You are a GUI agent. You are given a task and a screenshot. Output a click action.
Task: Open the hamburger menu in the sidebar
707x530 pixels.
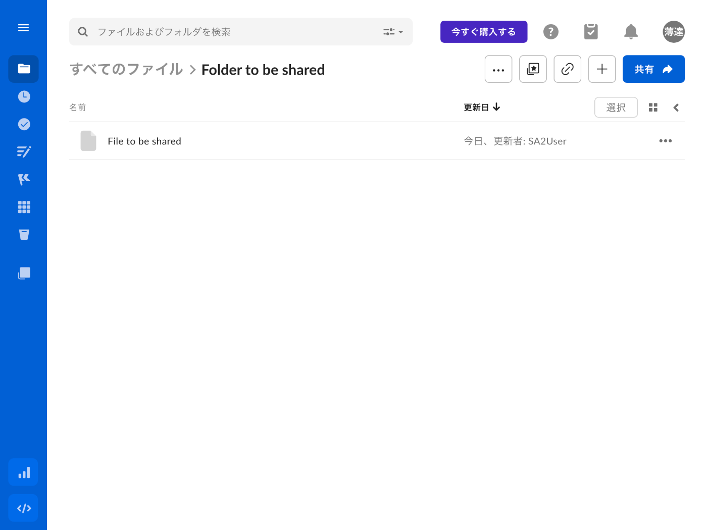23,28
